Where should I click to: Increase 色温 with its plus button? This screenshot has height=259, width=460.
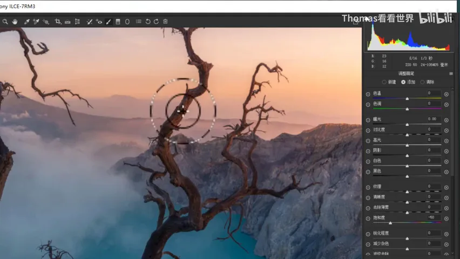[x=446, y=94]
